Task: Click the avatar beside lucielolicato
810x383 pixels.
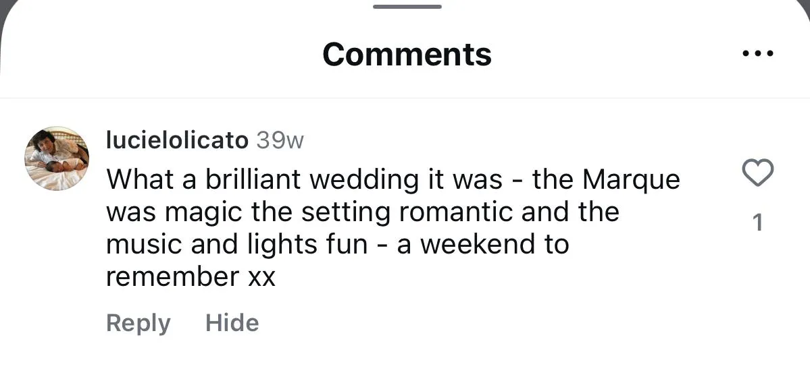Action: pyautogui.click(x=57, y=158)
